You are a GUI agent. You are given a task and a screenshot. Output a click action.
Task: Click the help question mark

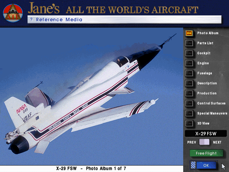(x=31, y=19)
